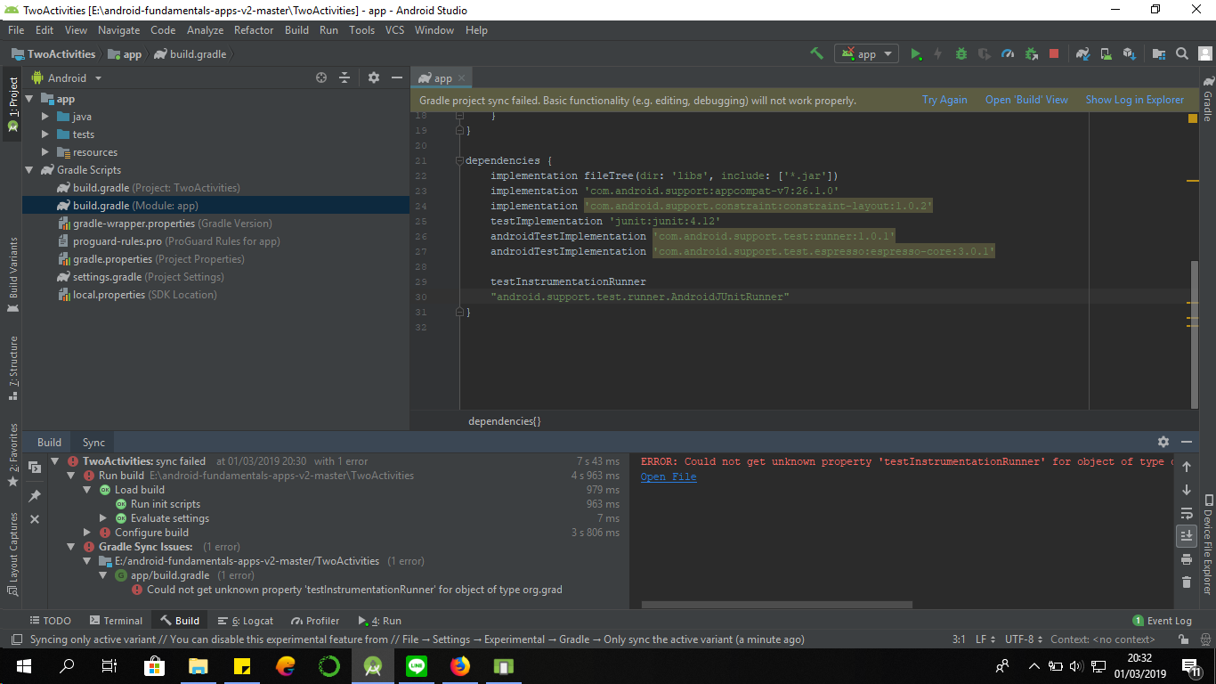Image resolution: width=1216 pixels, height=684 pixels.
Task: Toggle soft-wrap in the build output
Action: click(x=1187, y=513)
